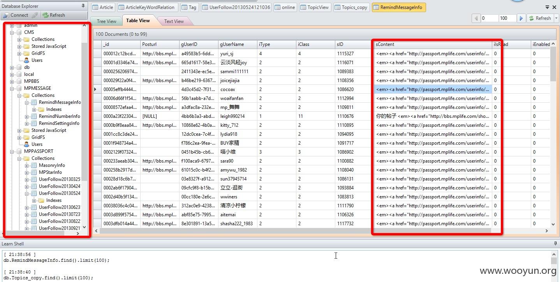Select the CMS database icon

click(19, 32)
